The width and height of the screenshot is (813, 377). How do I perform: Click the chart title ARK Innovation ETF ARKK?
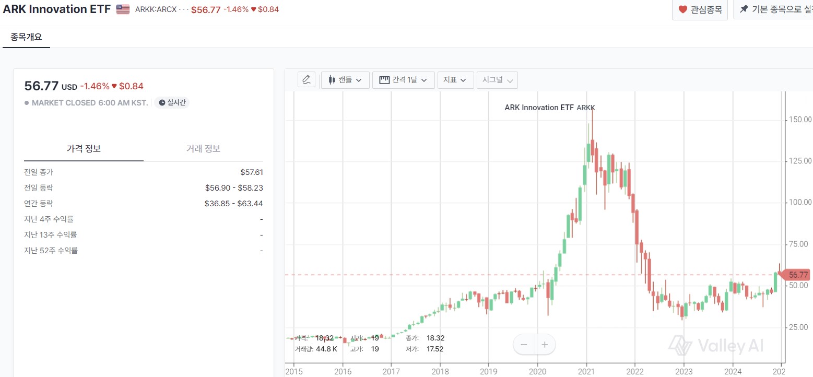pos(550,108)
